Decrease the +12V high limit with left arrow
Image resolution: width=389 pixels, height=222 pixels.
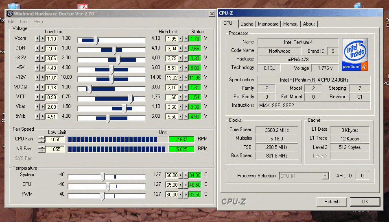(181, 78)
